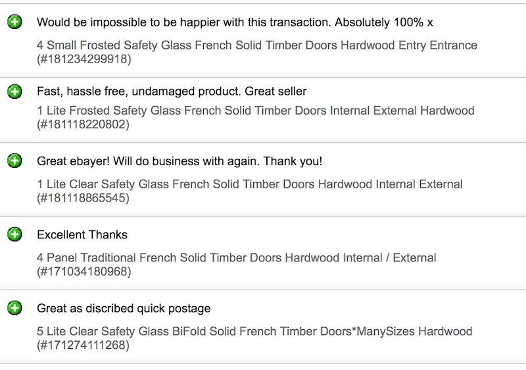Click item number #171274111268

[84, 345]
